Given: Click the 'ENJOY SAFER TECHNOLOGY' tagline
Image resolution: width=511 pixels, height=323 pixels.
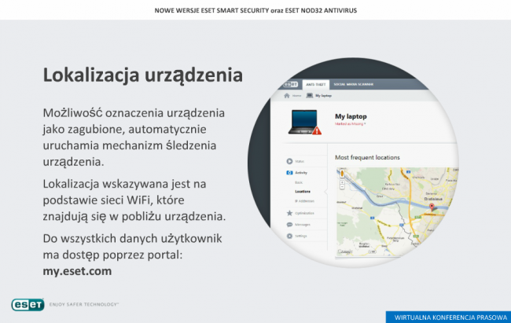Looking at the screenshot, I should [84, 304].
